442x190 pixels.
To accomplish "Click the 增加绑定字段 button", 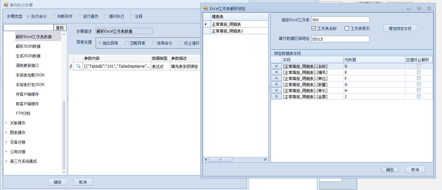I will 400,28.
